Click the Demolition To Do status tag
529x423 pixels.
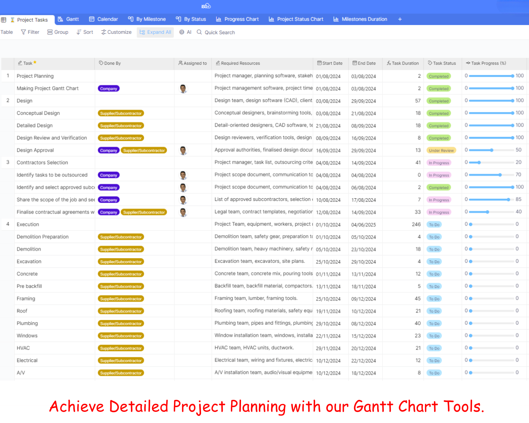click(434, 249)
